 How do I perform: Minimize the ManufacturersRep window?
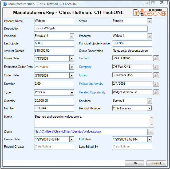146,3
